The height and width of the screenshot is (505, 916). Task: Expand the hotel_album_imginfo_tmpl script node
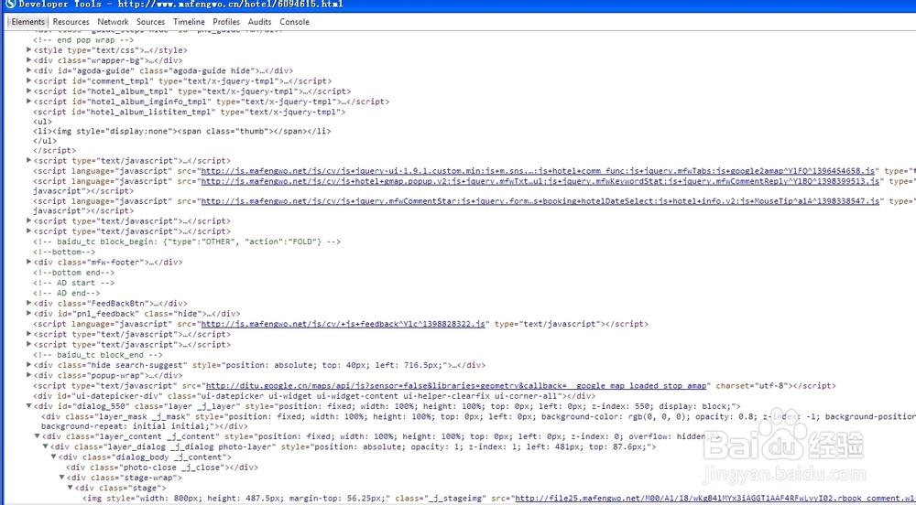tap(28, 102)
